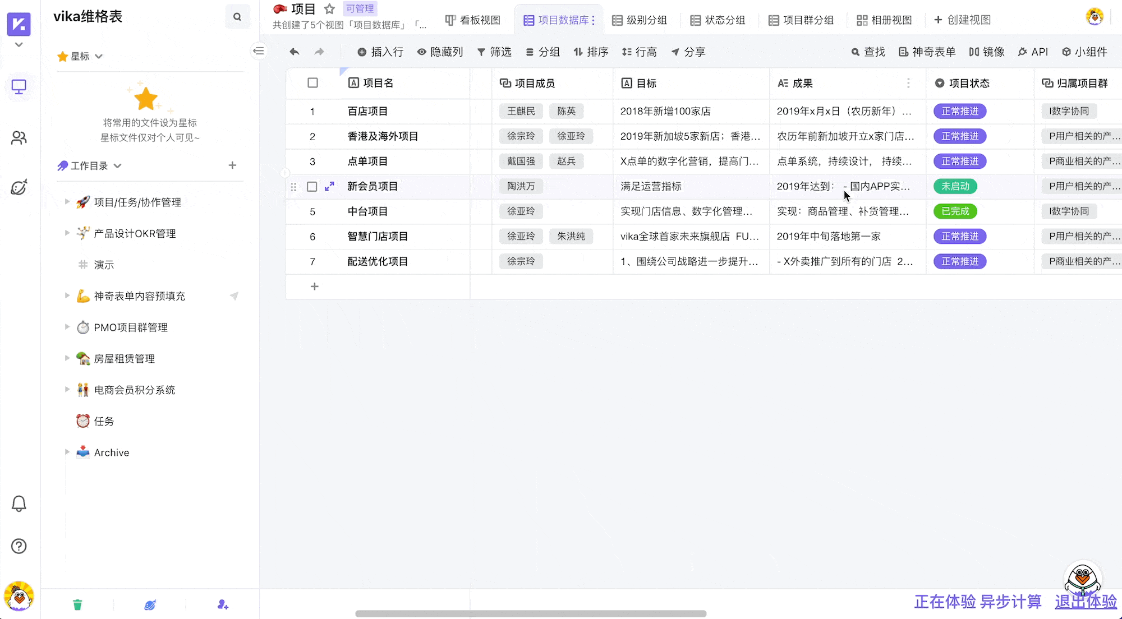The image size is (1122, 619).
Task: Open the help question mark icon
Action: tap(19, 546)
